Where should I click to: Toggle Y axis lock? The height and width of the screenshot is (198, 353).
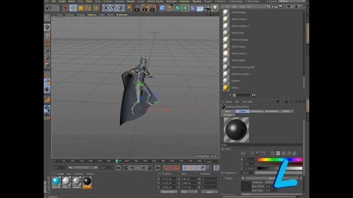pos(113,8)
